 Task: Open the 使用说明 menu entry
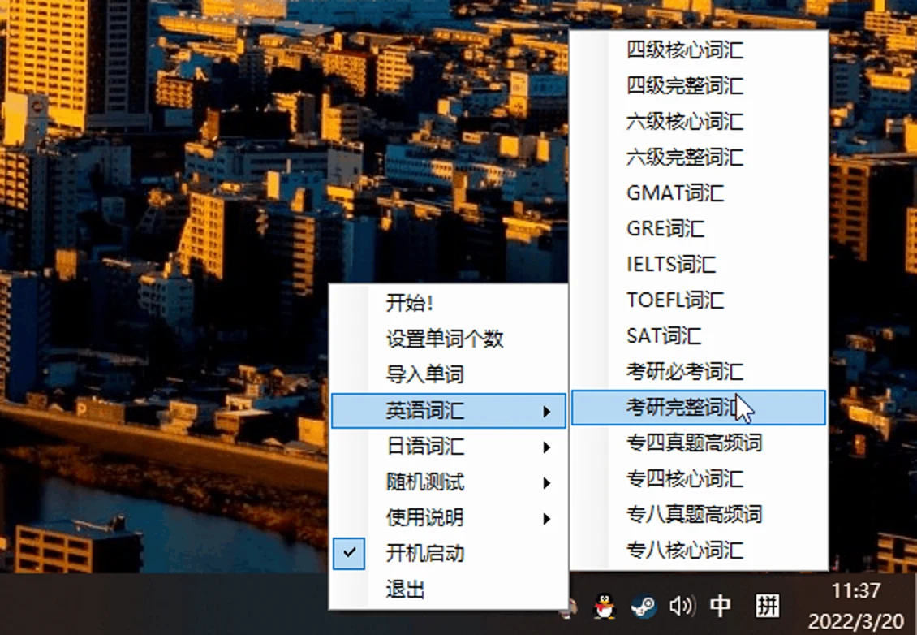[449, 518]
